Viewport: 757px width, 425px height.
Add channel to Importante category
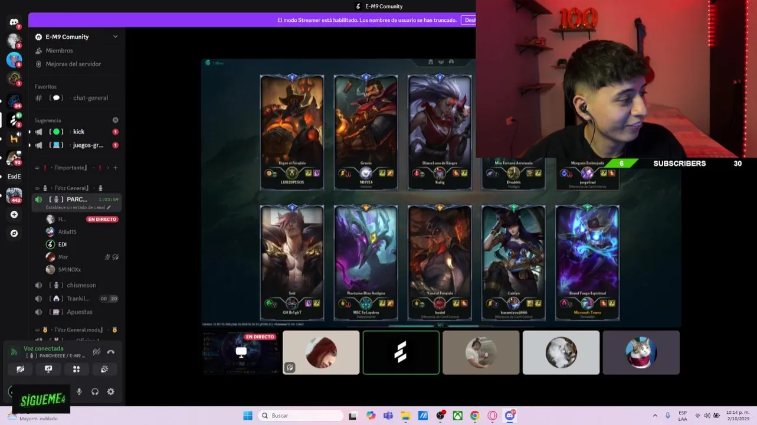pos(115,168)
